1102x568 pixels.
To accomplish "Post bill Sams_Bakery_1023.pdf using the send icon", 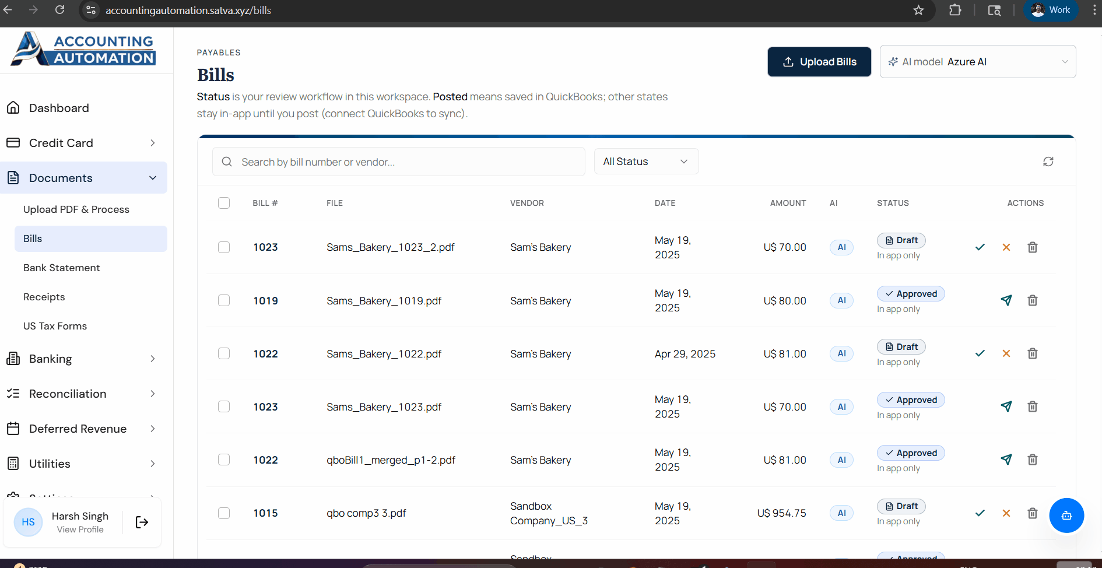I will [x=1006, y=406].
